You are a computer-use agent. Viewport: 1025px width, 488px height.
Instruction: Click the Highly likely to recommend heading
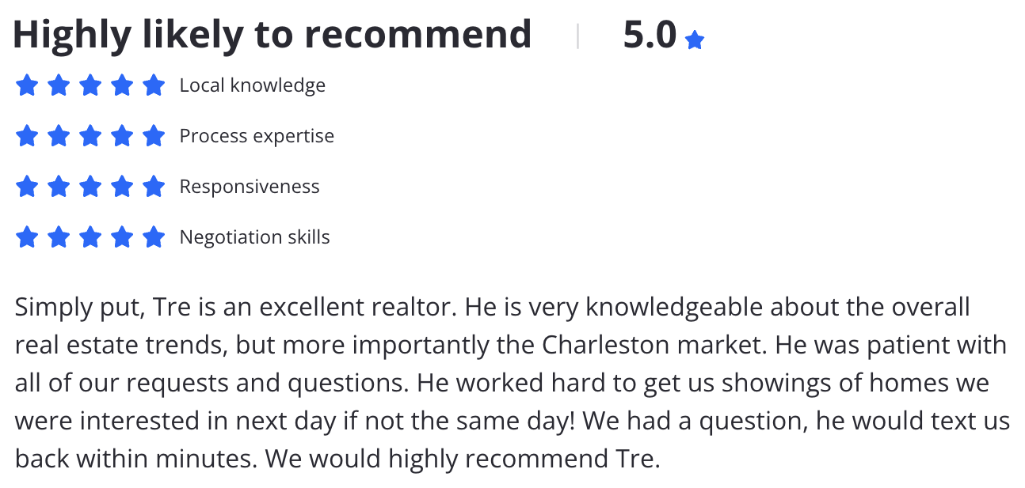(x=272, y=36)
